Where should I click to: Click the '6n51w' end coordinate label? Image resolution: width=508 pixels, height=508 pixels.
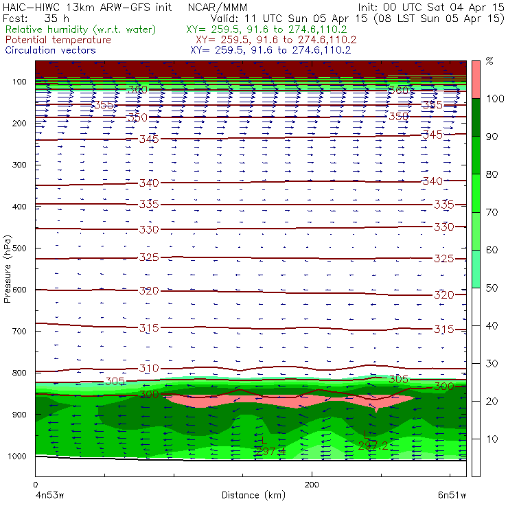[x=452, y=496]
